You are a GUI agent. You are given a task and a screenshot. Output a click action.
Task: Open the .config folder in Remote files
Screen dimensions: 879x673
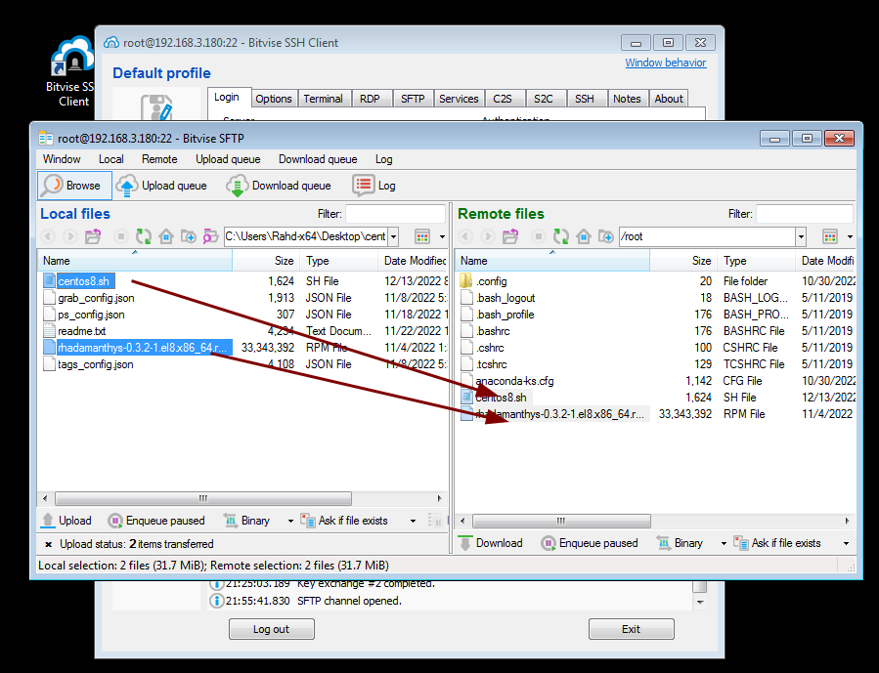click(x=491, y=281)
